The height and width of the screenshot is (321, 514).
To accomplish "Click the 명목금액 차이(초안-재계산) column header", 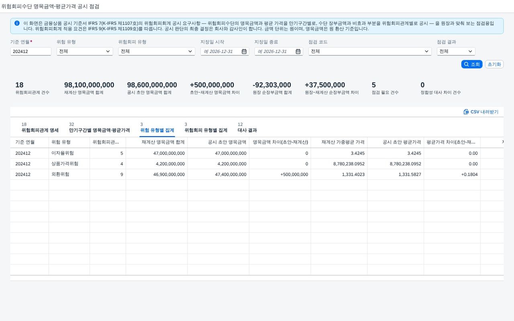I will (x=280, y=142).
